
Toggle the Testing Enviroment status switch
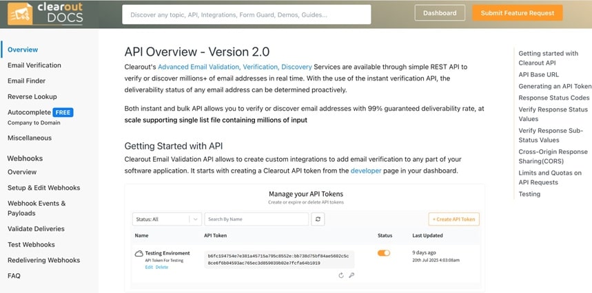pos(384,253)
